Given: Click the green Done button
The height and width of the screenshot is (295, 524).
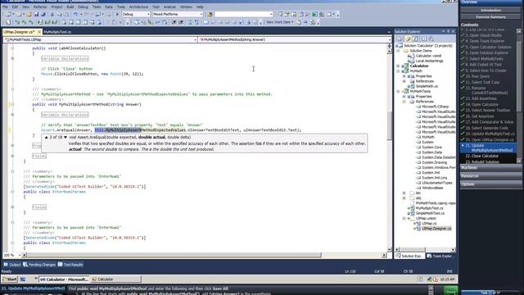Looking at the screenshot, I should tap(450, 292).
